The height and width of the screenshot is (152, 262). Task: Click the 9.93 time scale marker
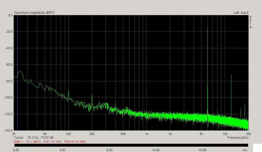click(109, 150)
